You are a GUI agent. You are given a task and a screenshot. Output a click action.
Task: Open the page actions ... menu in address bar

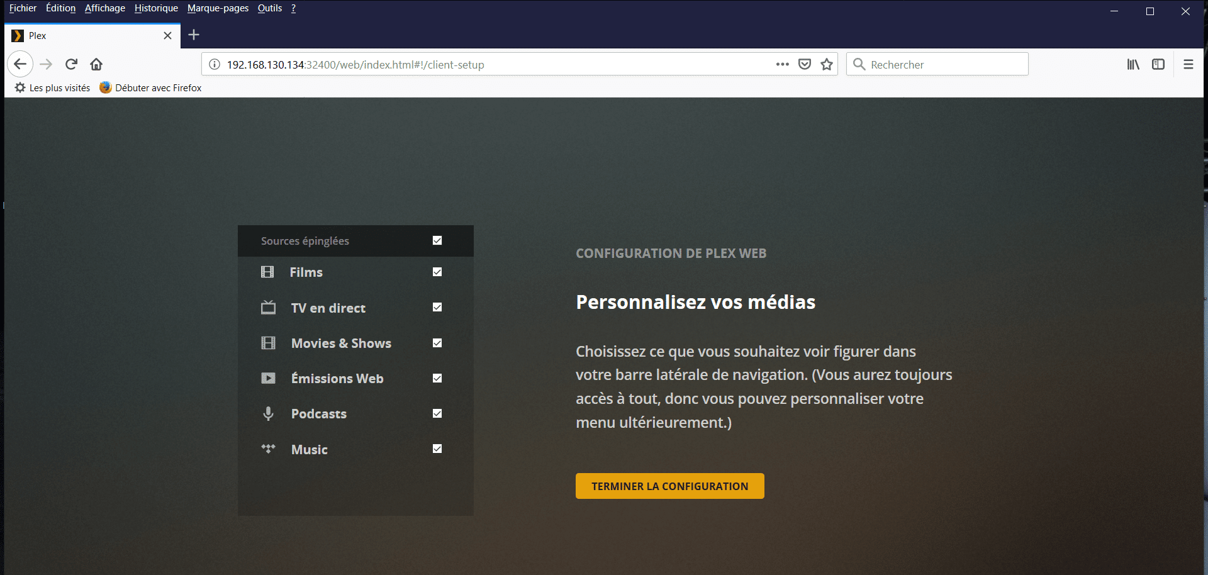pyautogui.click(x=782, y=64)
